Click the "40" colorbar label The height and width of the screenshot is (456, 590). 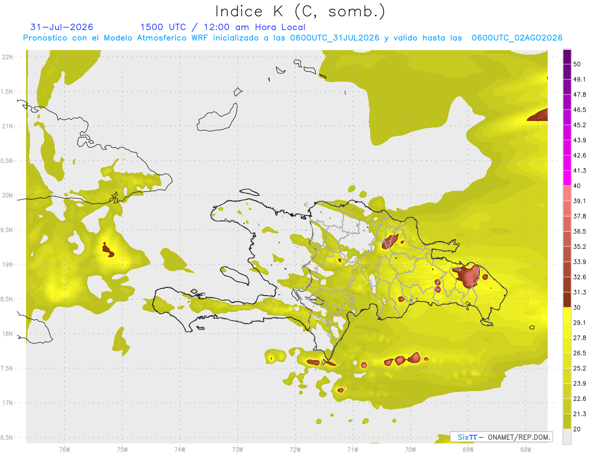[x=578, y=186]
